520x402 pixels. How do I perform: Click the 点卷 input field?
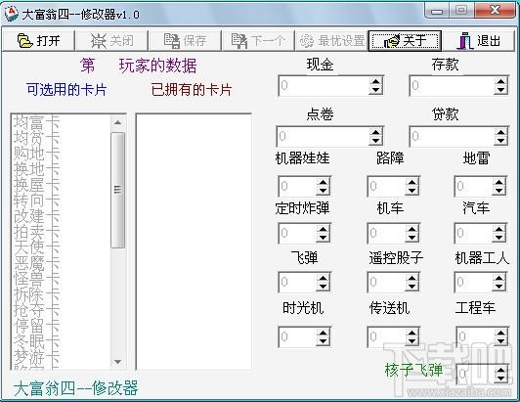pyautogui.click(x=323, y=136)
